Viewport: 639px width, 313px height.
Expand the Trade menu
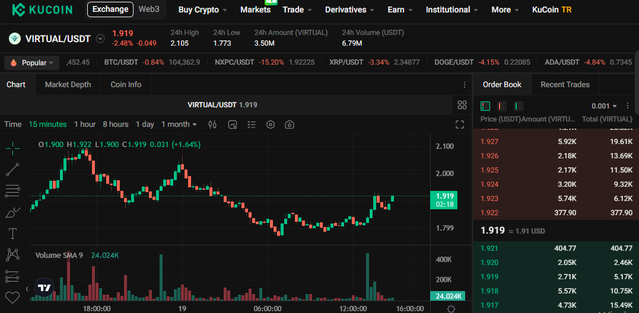coord(297,9)
